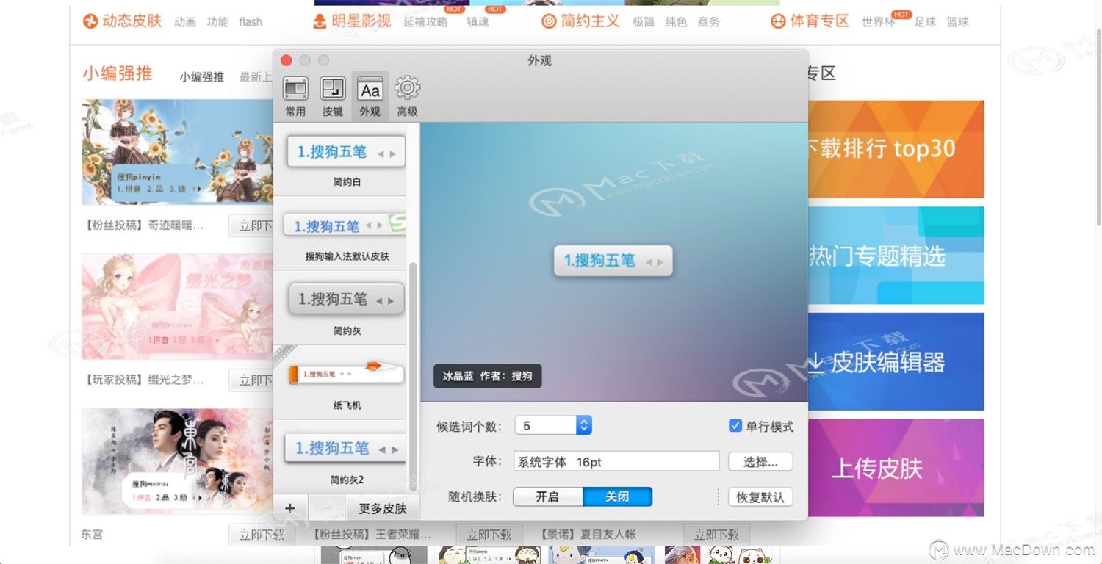Viewport: 1102px width, 564px height.
Task: Open the 候选词个数 dropdown
Action: pos(553,425)
